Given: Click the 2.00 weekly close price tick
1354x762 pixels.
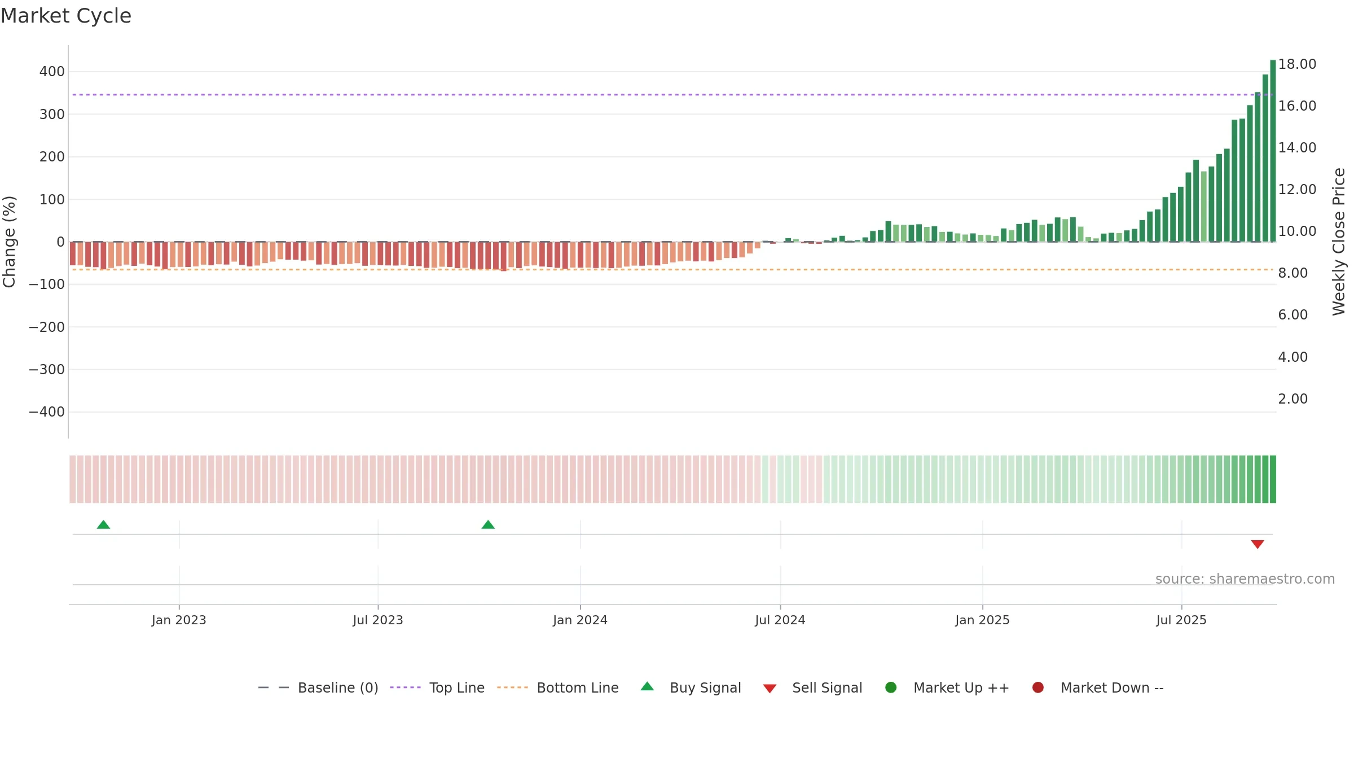Looking at the screenshot, I should (1293, 399).
